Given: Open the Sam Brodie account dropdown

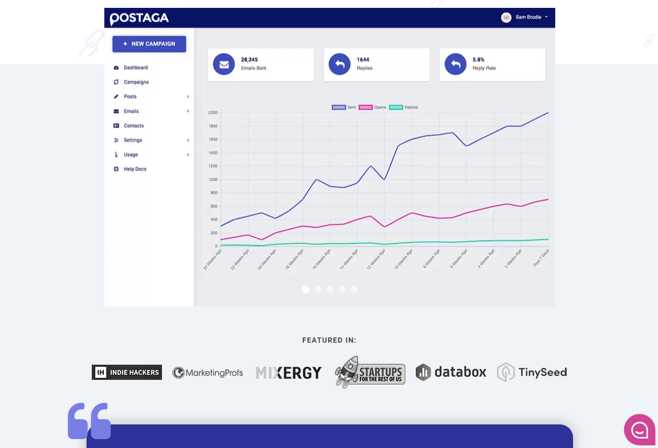Looking at the screenshot, I should 532,17.
